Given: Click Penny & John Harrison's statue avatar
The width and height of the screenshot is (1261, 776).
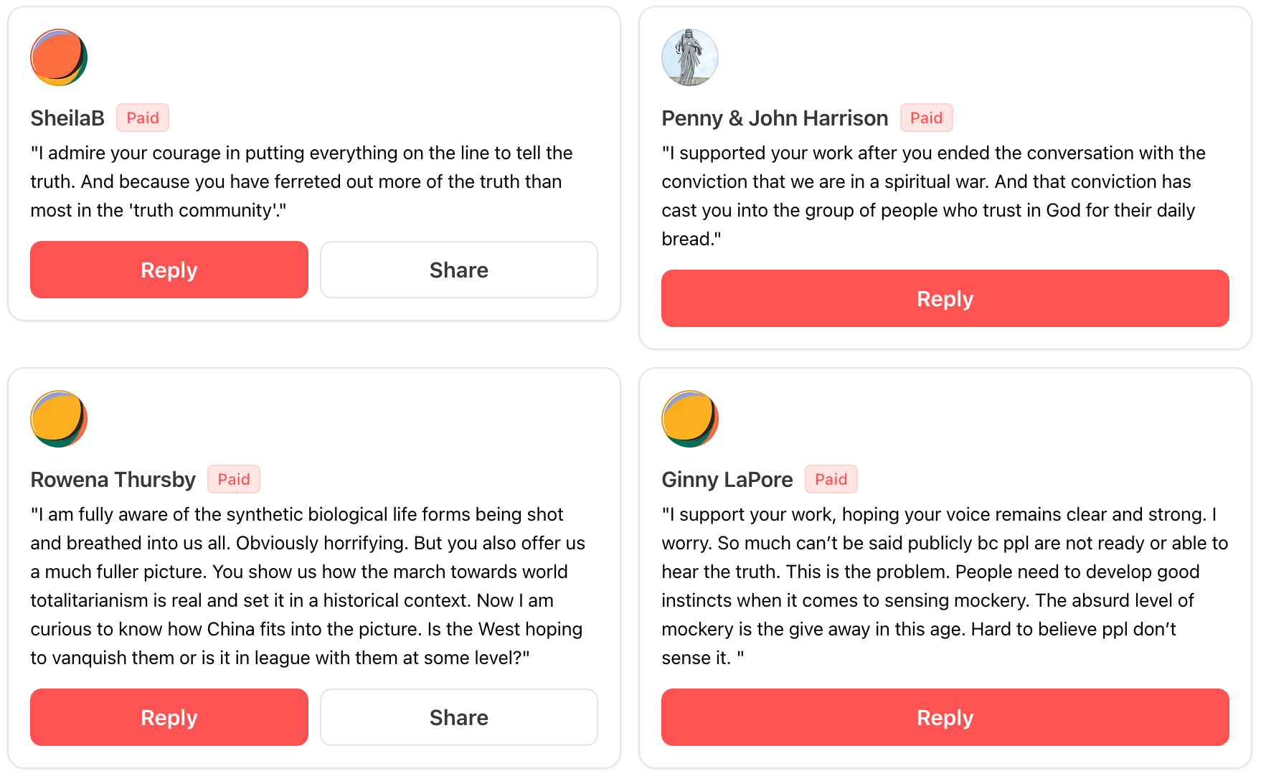Looking at the screenshot, I should pos(689,57).
